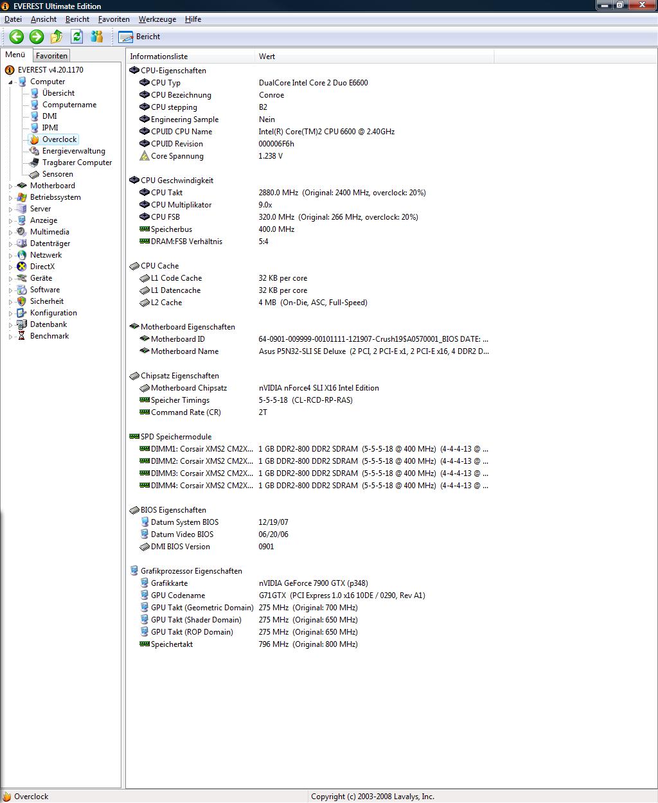This screenshot has width=658, height=803.
Task: Open the IPMI tree entry
Action: [x=50, y=128]
